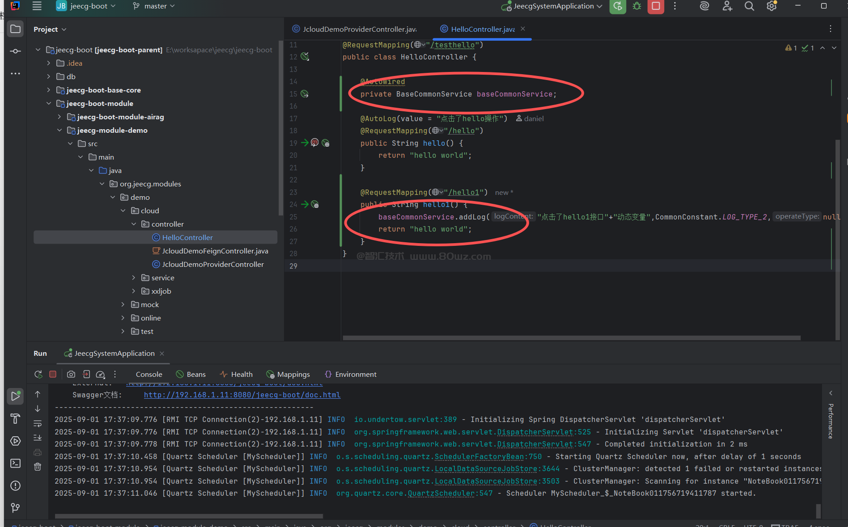
Task: Close the JeecgSystemApplication run tab
Action: (162, 354)
